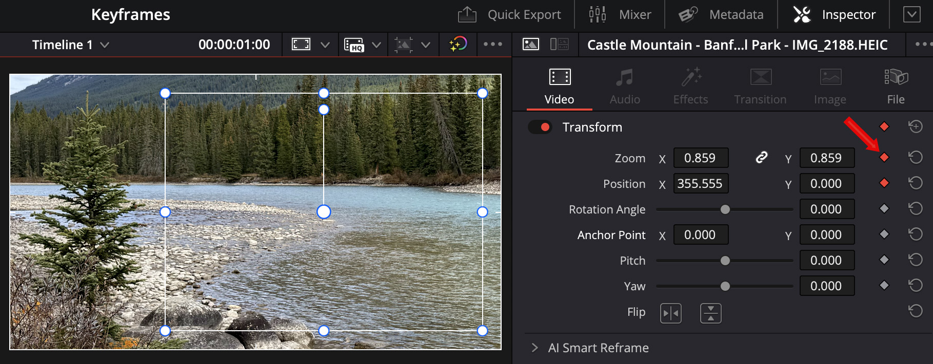The height and width of the screenshot is (364, 933).
Task: Reset the Position parameter
Action: click(x=915, y=183)
